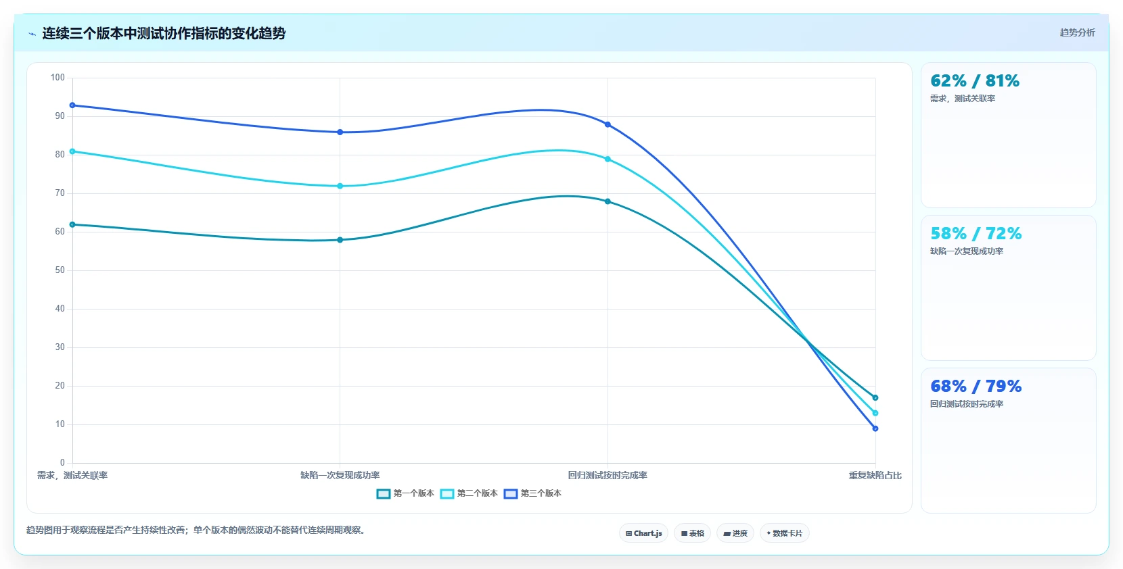Click the lightning icon beside the chart title
This screenshot has height=569, width=1123.
[32, 34]
